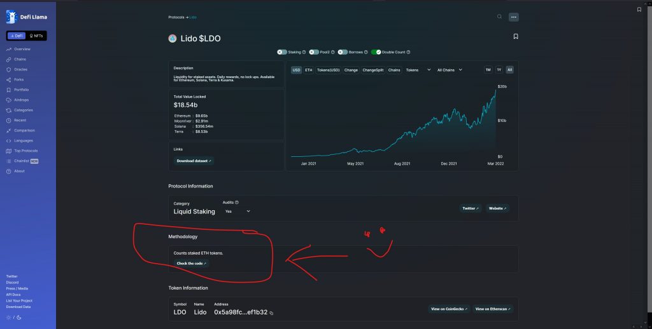Viewport: 652px width, 329px height.
Task: Open Chains in sidebar
Action: (16, 59)
